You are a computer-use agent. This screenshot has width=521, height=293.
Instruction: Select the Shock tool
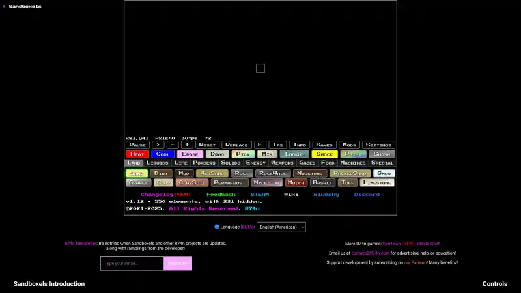pos(324,154)
